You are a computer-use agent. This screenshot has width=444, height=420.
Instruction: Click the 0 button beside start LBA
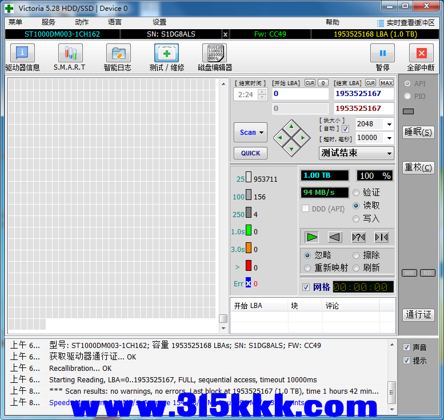pyautogui.click(x=323, y=83)
